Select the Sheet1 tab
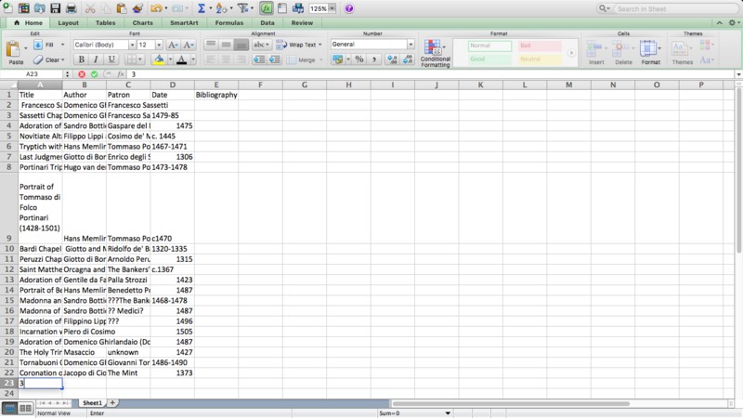The image size is (743, 418). tap(92, 403)
